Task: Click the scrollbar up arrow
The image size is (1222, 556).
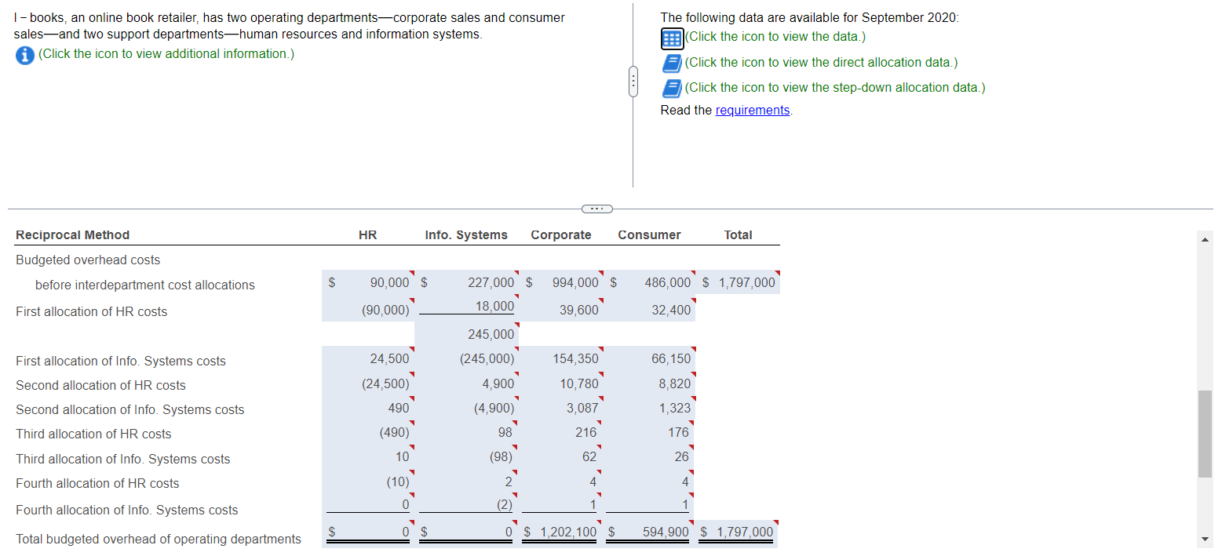Action: click(x=1205, y=238)
